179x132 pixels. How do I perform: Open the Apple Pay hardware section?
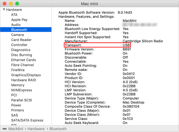point(19,20)
